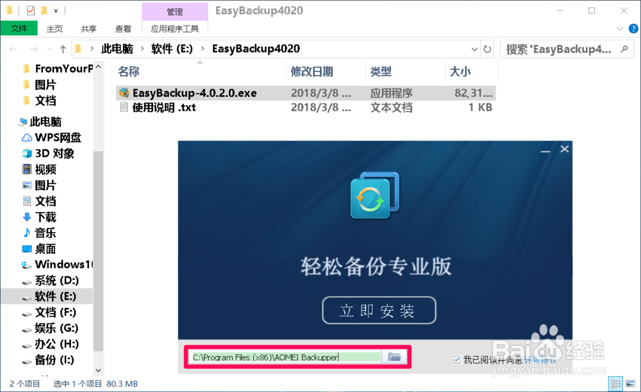Go forward with the forward arrow
This screenshot has height=392, width=641.
[33, 49]
